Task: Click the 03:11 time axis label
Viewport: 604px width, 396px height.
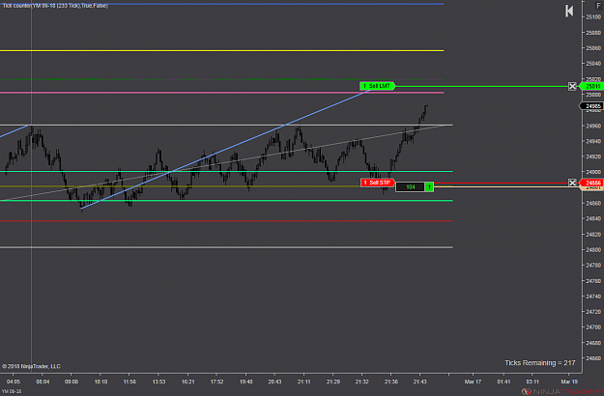Action: coord(532,382)
